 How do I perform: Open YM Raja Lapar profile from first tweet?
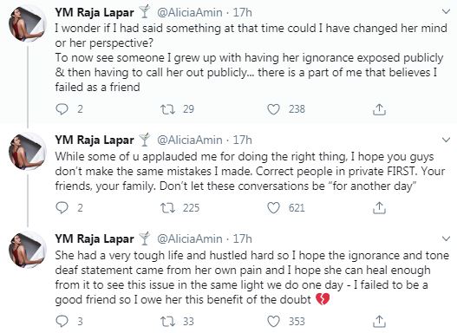pos(95,12)
